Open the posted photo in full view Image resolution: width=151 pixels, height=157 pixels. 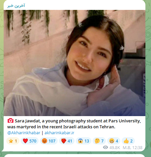click(x=75, y=63)
